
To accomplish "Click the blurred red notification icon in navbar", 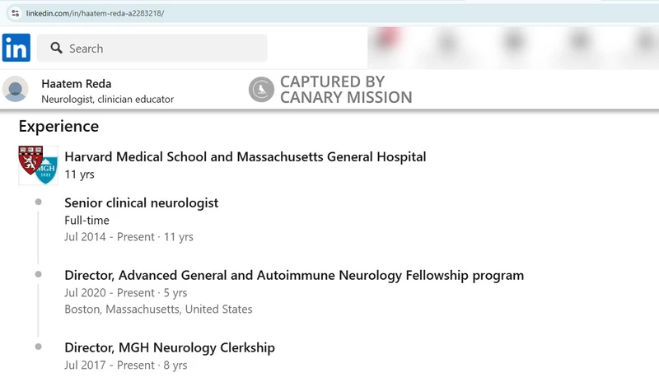I will coord(387,40).
